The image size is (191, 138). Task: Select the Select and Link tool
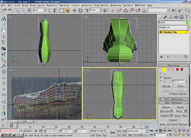tap(17, 11)
